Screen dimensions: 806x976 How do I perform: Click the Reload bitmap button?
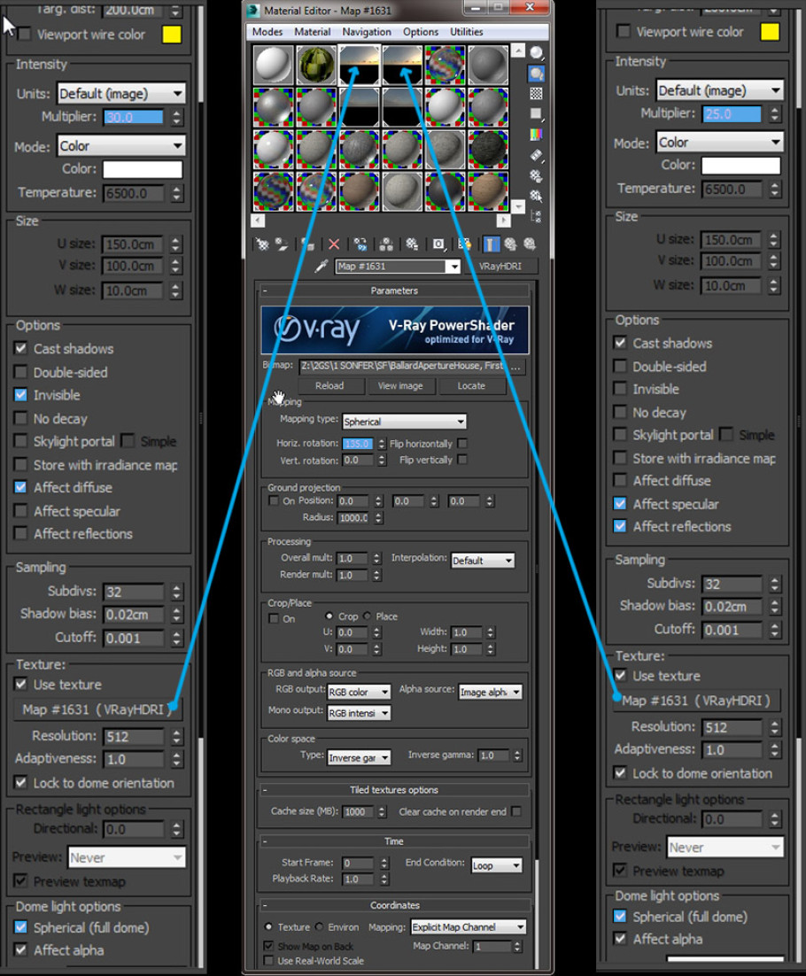click(x=329, y=386)
